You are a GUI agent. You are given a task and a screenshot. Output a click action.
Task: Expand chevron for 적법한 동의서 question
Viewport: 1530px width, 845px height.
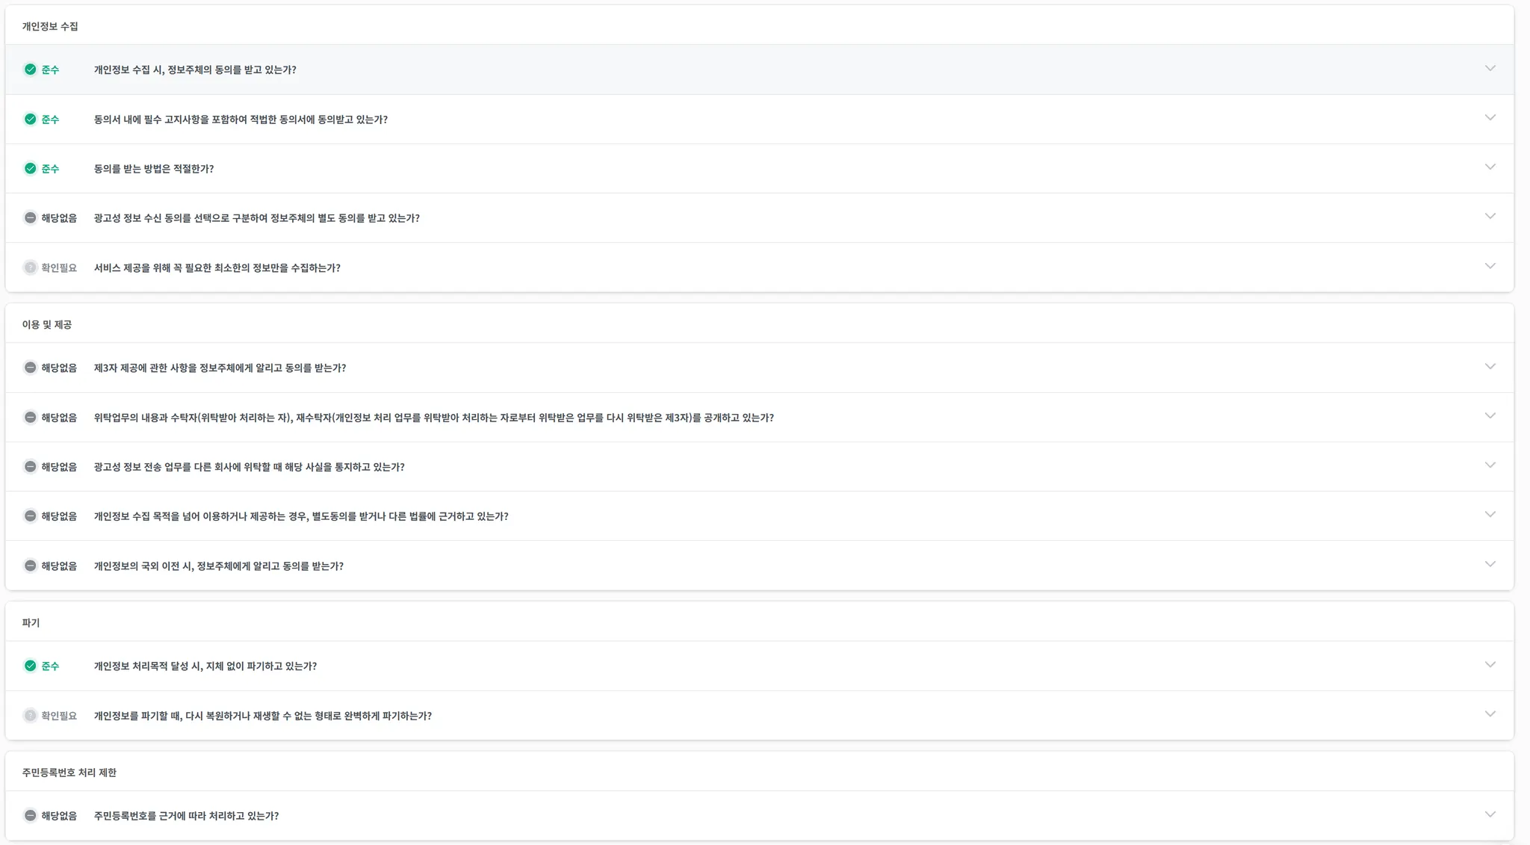(1490, 118)
